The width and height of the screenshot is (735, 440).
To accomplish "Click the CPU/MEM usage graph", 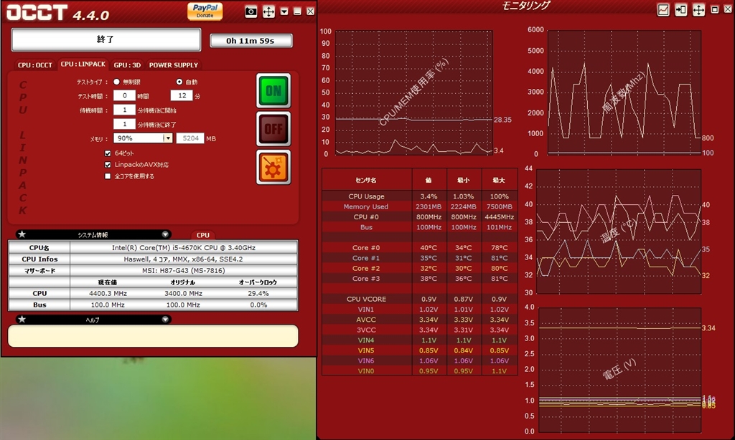I will (414, 92).
